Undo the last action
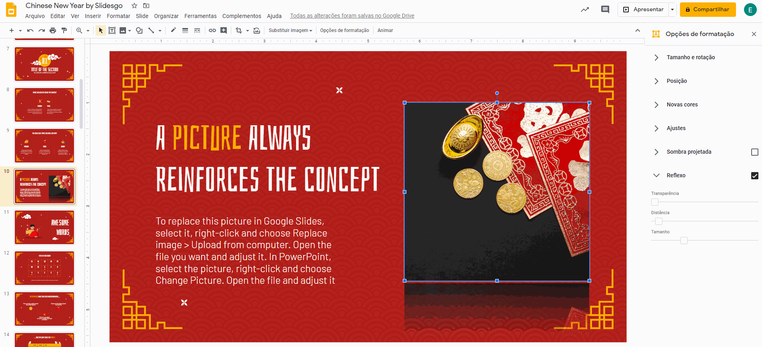 point(30,30)
